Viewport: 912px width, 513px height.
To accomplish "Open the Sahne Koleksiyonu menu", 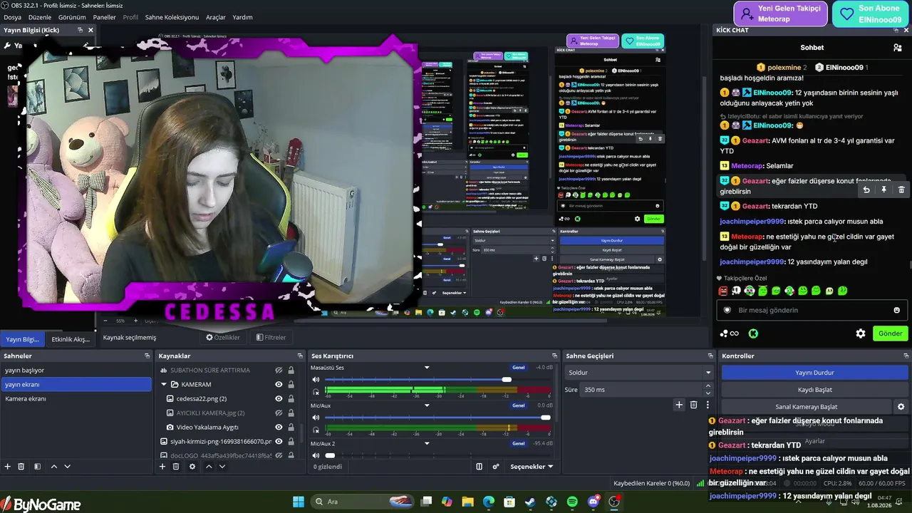I will pos(172,17).
